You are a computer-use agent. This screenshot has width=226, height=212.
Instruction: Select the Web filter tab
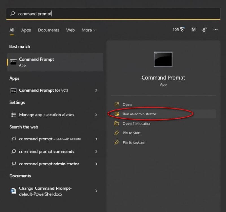click(70, 30)
